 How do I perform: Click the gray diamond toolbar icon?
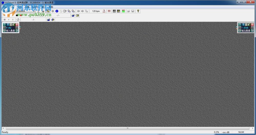tap(53, 11)
